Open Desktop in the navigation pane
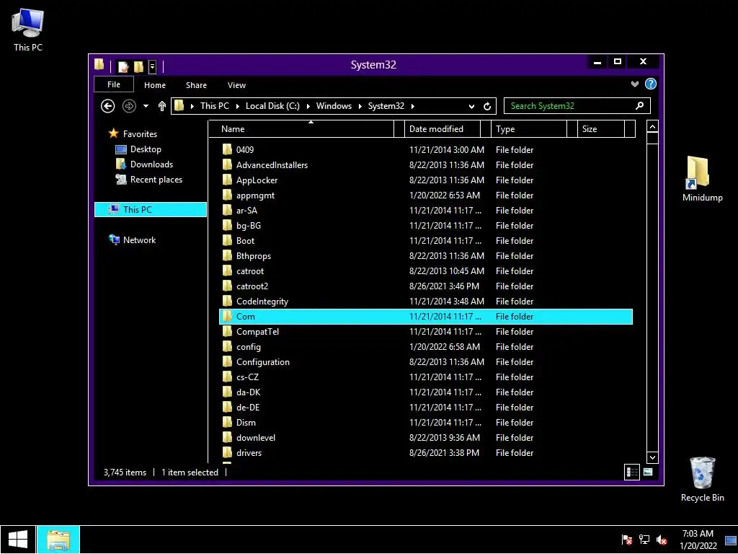The width and height of the screenshot is (738, 554). point(146,149)
